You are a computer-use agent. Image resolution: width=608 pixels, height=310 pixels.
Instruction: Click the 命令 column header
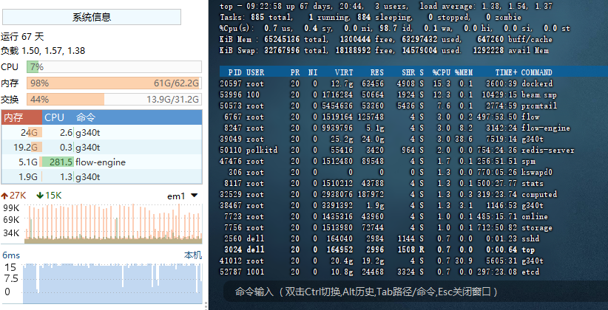coord(86,117)
